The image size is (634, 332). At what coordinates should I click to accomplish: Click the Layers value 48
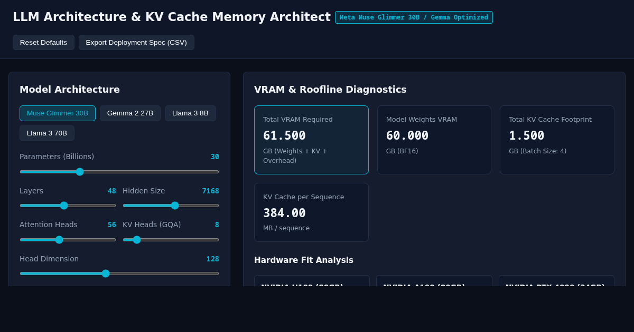112,191
